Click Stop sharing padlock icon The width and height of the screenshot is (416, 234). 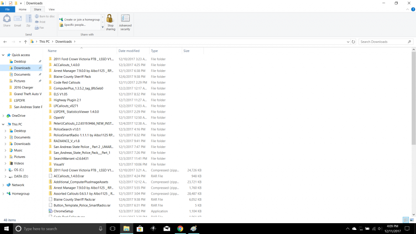click(x=110, y=22)
